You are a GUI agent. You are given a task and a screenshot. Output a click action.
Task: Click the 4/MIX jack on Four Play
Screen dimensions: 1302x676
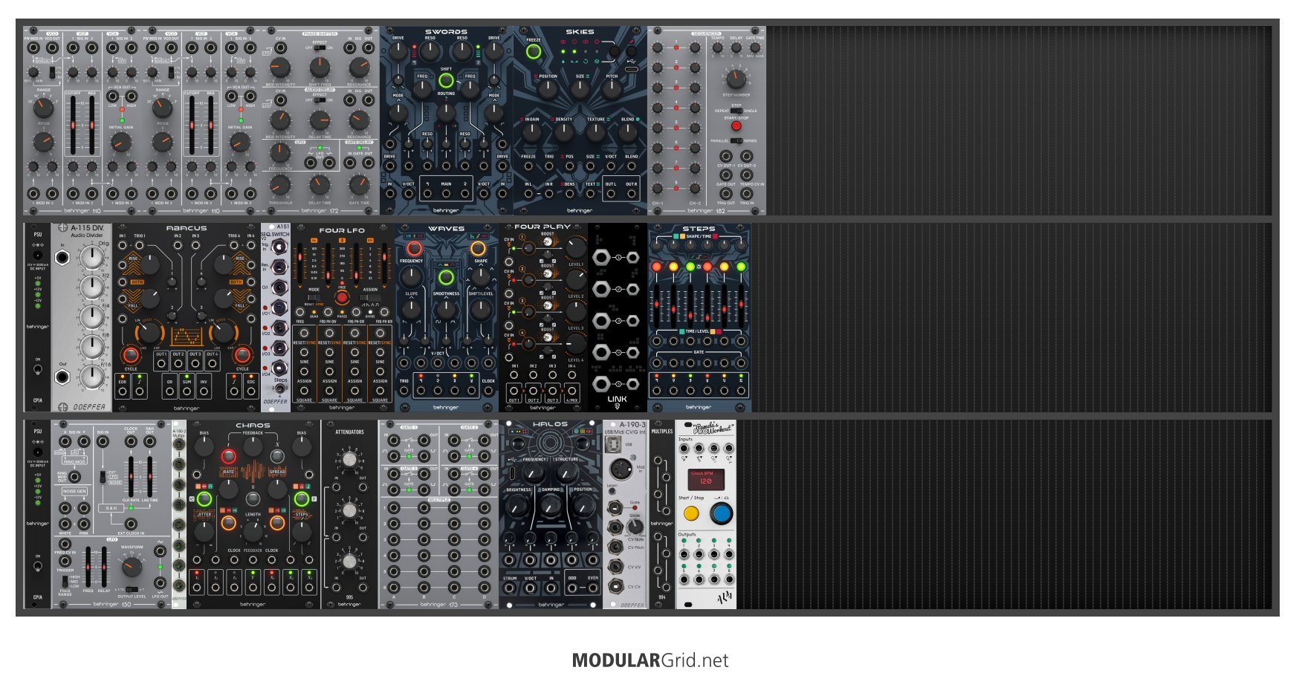pyautogui.click(x=571, y=390)
